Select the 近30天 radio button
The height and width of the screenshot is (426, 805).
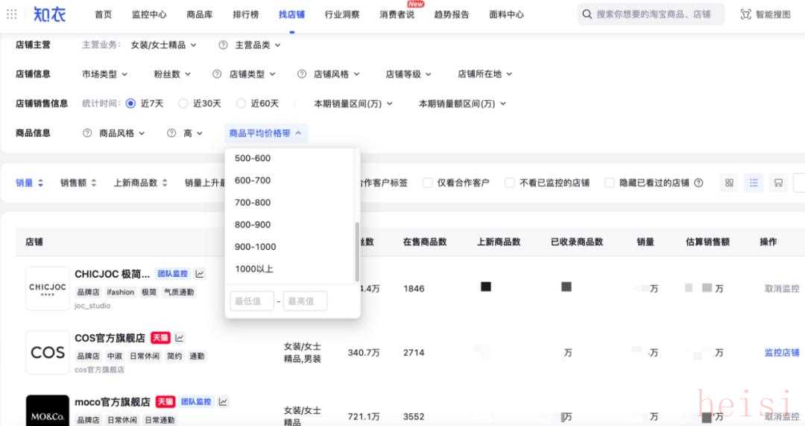click(x=183, y=104)
